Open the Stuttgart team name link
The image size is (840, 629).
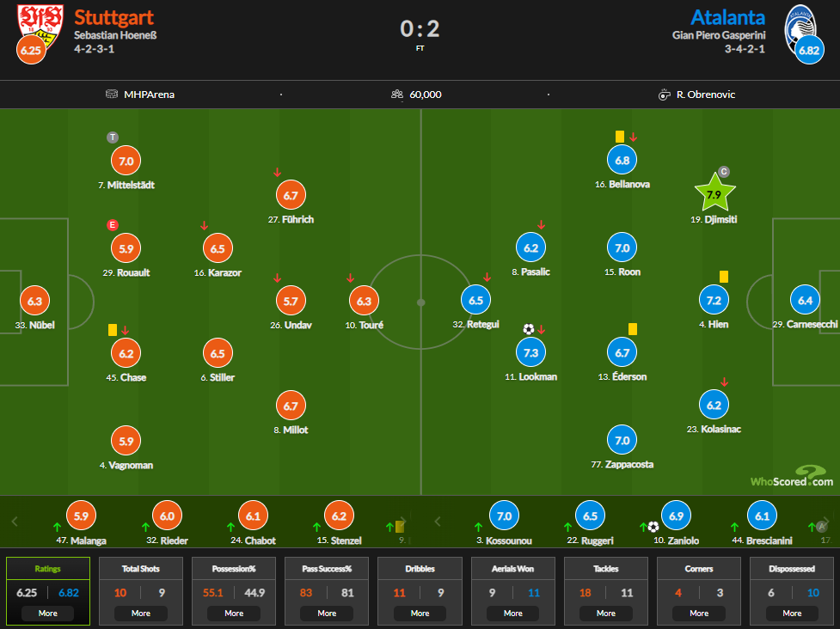[x=113, y=18]
